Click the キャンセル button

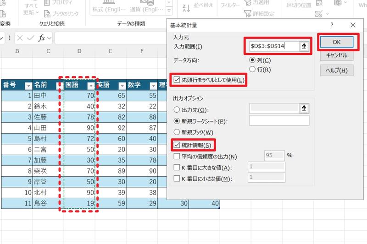pos(336,55)
